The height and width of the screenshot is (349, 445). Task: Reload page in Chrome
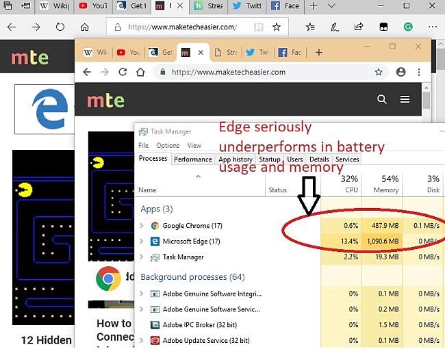click(x=123, y=72)
